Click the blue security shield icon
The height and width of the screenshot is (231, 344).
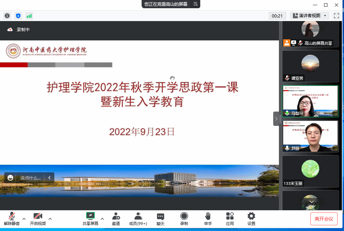click(x=18, y=16)
